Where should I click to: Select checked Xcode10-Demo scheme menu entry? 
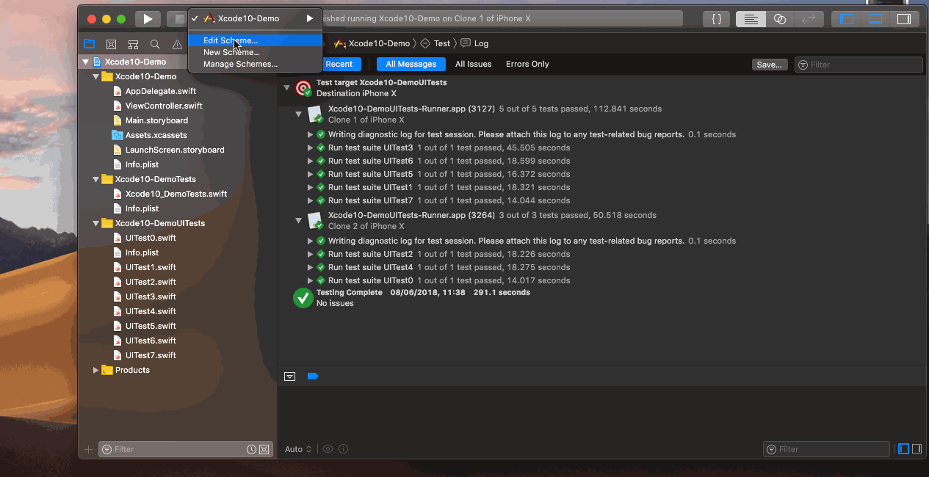click(x=255, y=18)
